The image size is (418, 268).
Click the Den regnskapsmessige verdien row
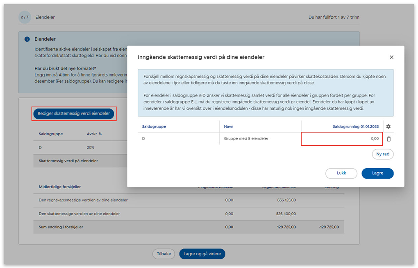coord(83,200)
